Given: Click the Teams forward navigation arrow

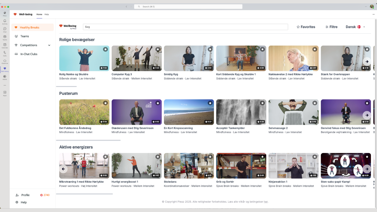Looking at the screenshot, I should (x=131, y=7).
